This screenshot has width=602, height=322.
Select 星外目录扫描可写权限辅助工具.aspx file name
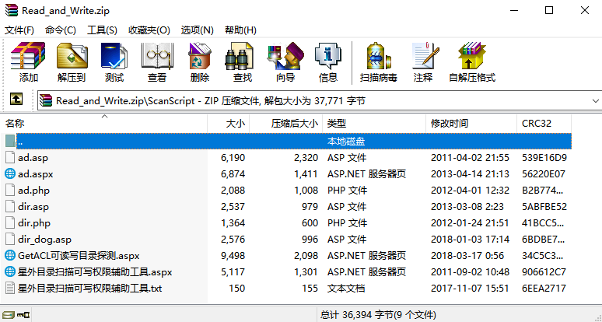point(95,271)
